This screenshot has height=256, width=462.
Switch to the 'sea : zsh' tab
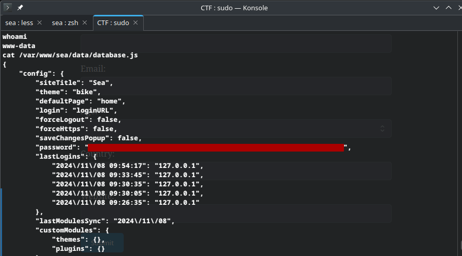coord(65,23)
